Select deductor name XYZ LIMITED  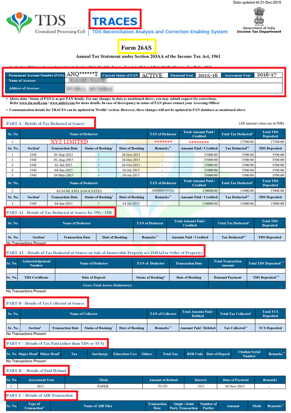pyautogui.click(x=69, y=142)
